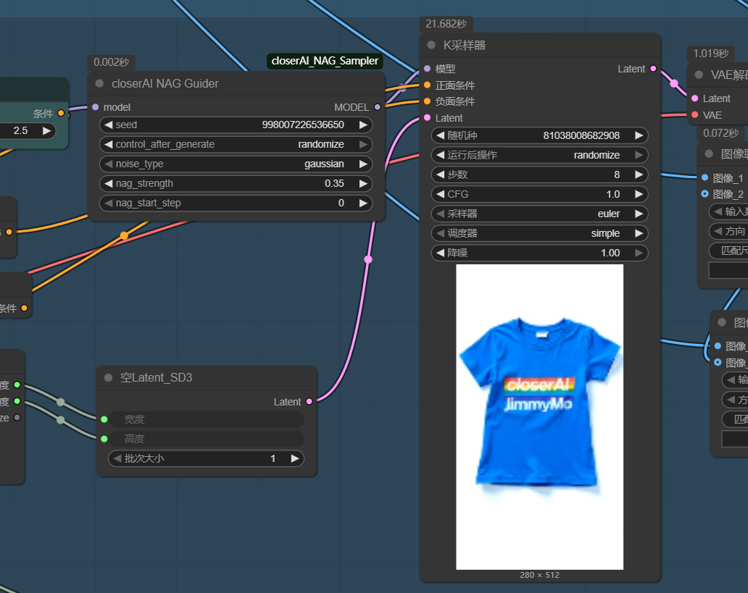The width and height of the screenshot is (748, 593).
Task: Click the Latent output port on K采样器
Action: point(653,69)
